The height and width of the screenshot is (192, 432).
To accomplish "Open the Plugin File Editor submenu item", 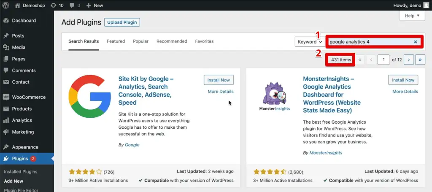I will click(x=21, y=190).
